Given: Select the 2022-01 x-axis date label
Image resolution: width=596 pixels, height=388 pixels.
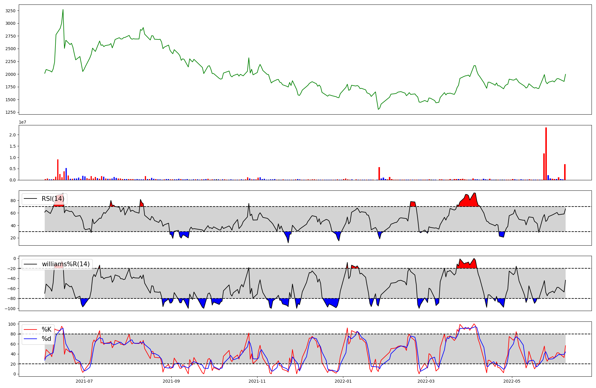Looking at the screenshot, I should pos(343,381).
